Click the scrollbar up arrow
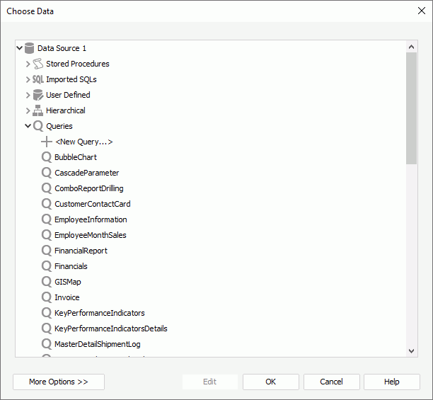The width and height of the screenshot is (433, 400). (412, 47)
